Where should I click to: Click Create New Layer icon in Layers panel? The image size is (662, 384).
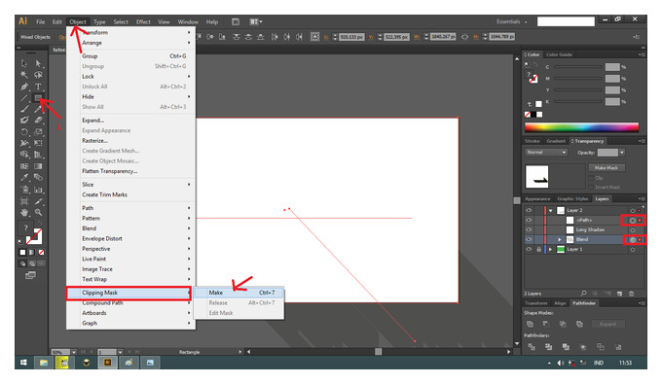pyautogui.click(x=619, y=294)
